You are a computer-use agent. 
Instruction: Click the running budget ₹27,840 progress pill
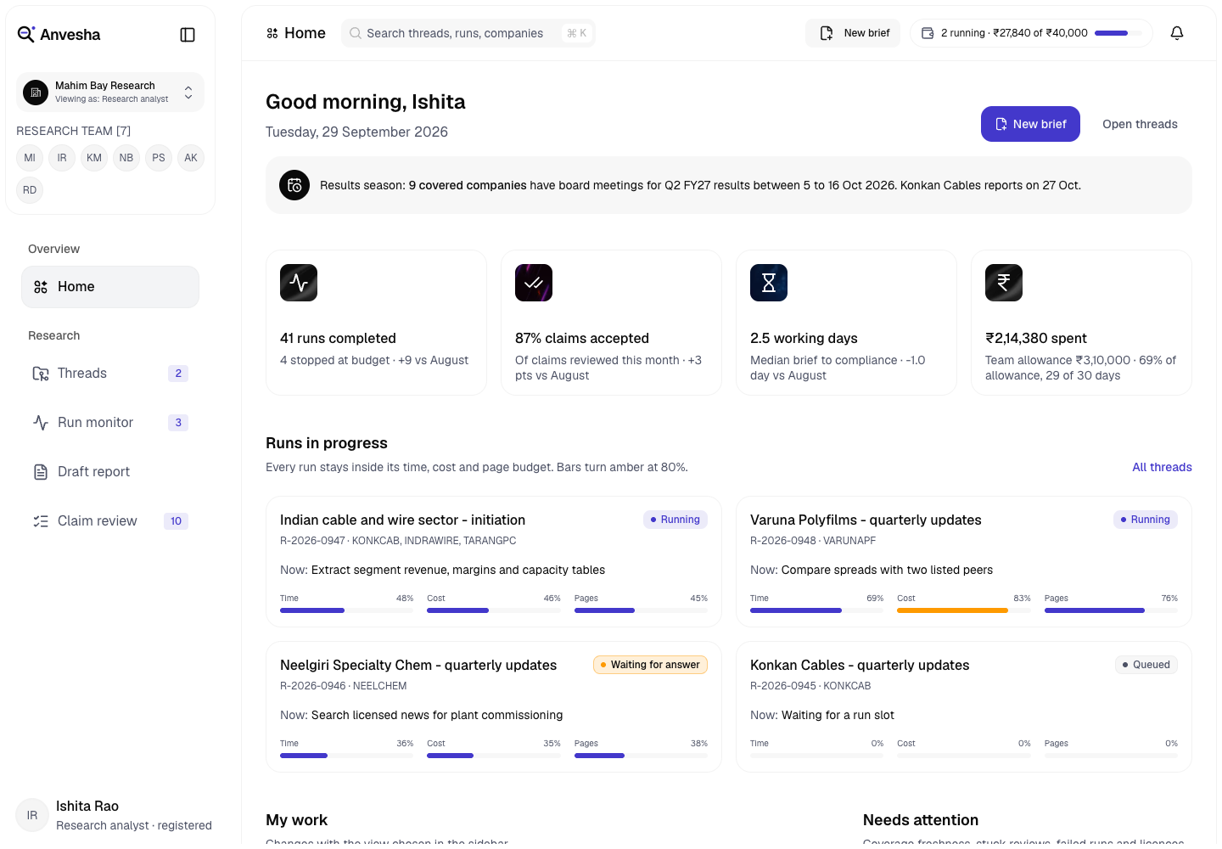(1031, 33)
